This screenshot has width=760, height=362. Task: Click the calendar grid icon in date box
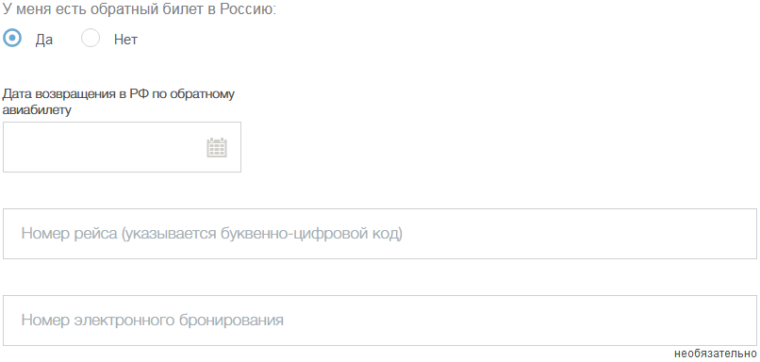[x=217, y=147]
